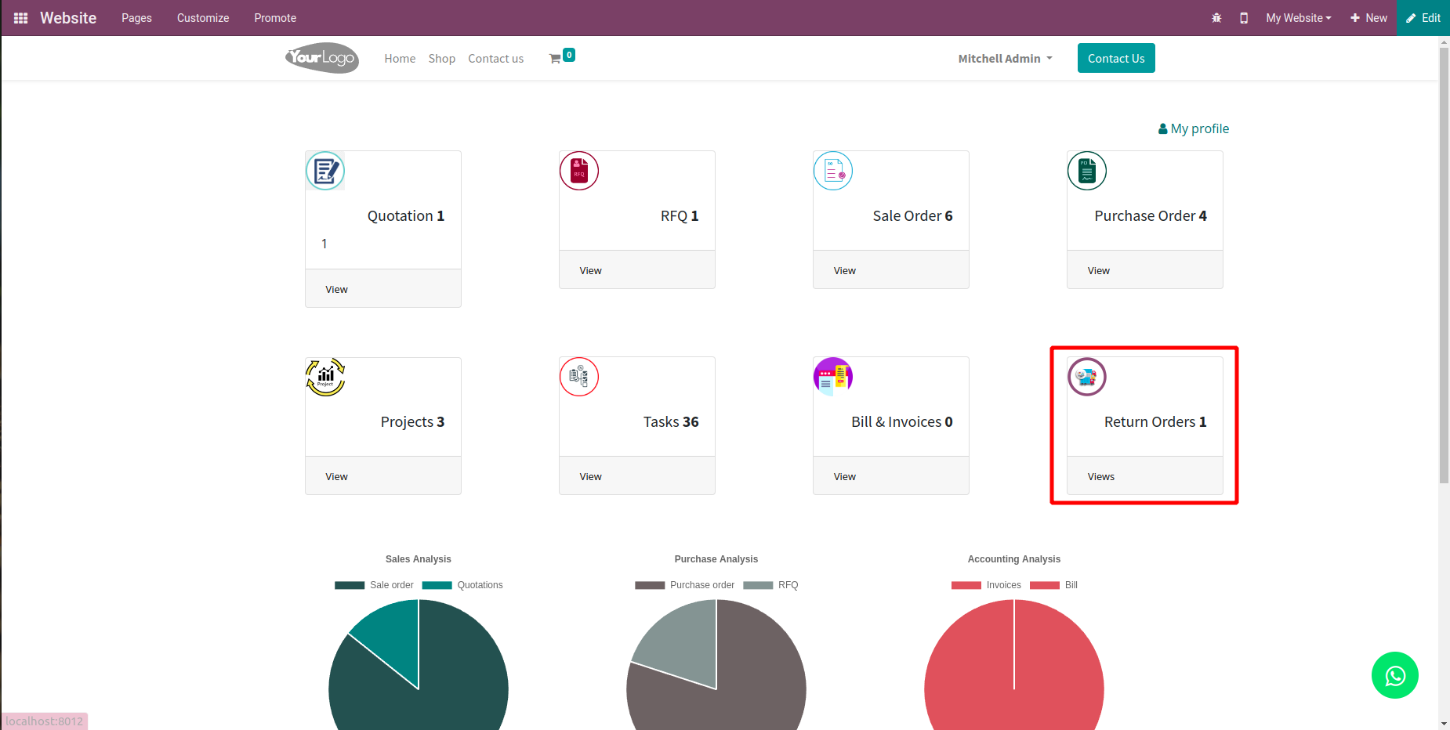Open the Promote menu
The image size is (1450, 730).
tap(275, 18)
